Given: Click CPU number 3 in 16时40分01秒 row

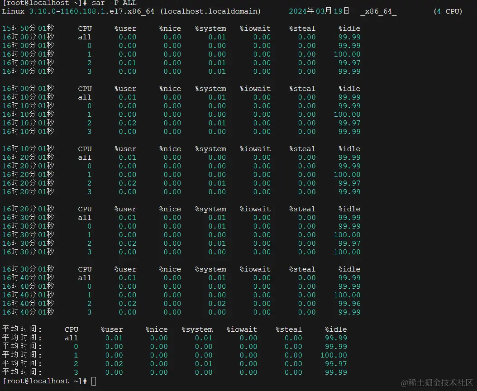Looking at the screenshot, I should tap(89, 312).
